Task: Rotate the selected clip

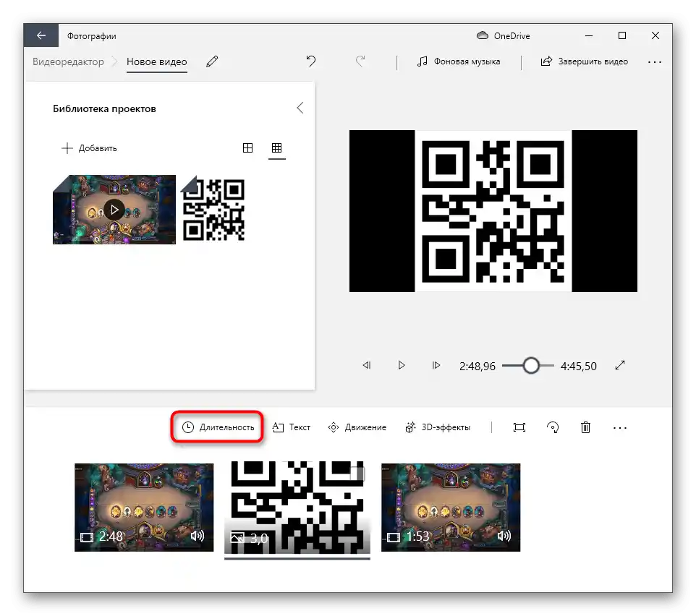Action: [x=553, y=427]
